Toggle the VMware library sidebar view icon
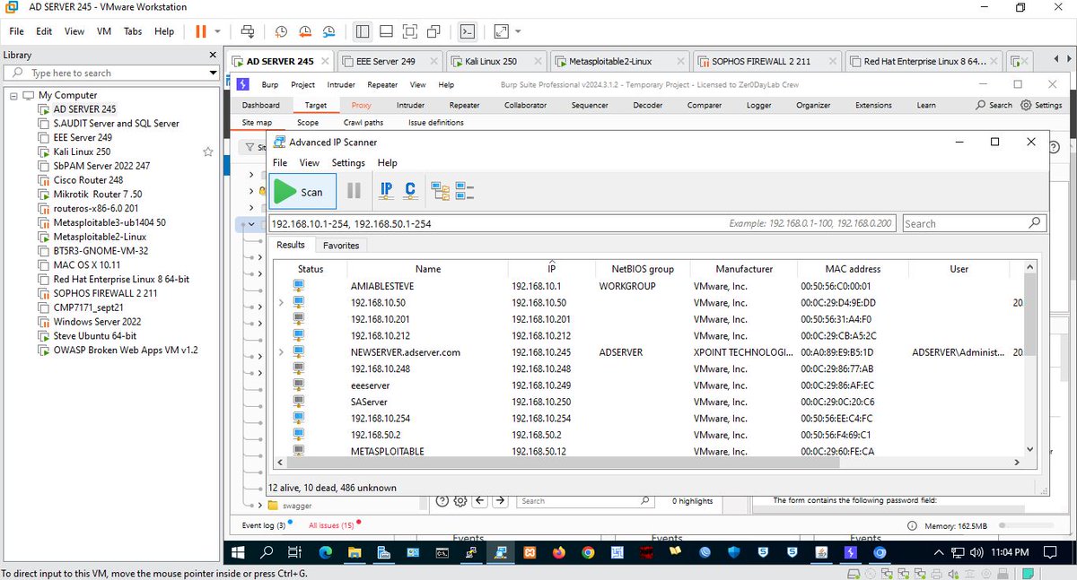 pos(363,31)
